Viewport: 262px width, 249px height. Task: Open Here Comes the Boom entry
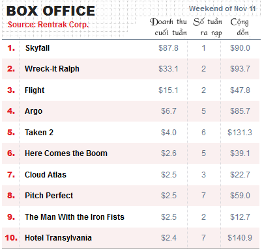pyautogui.click(x=66, y=153)
